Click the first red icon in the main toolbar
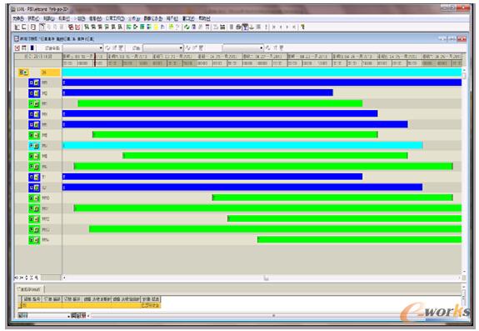479x331 pixels. (71, 28)
